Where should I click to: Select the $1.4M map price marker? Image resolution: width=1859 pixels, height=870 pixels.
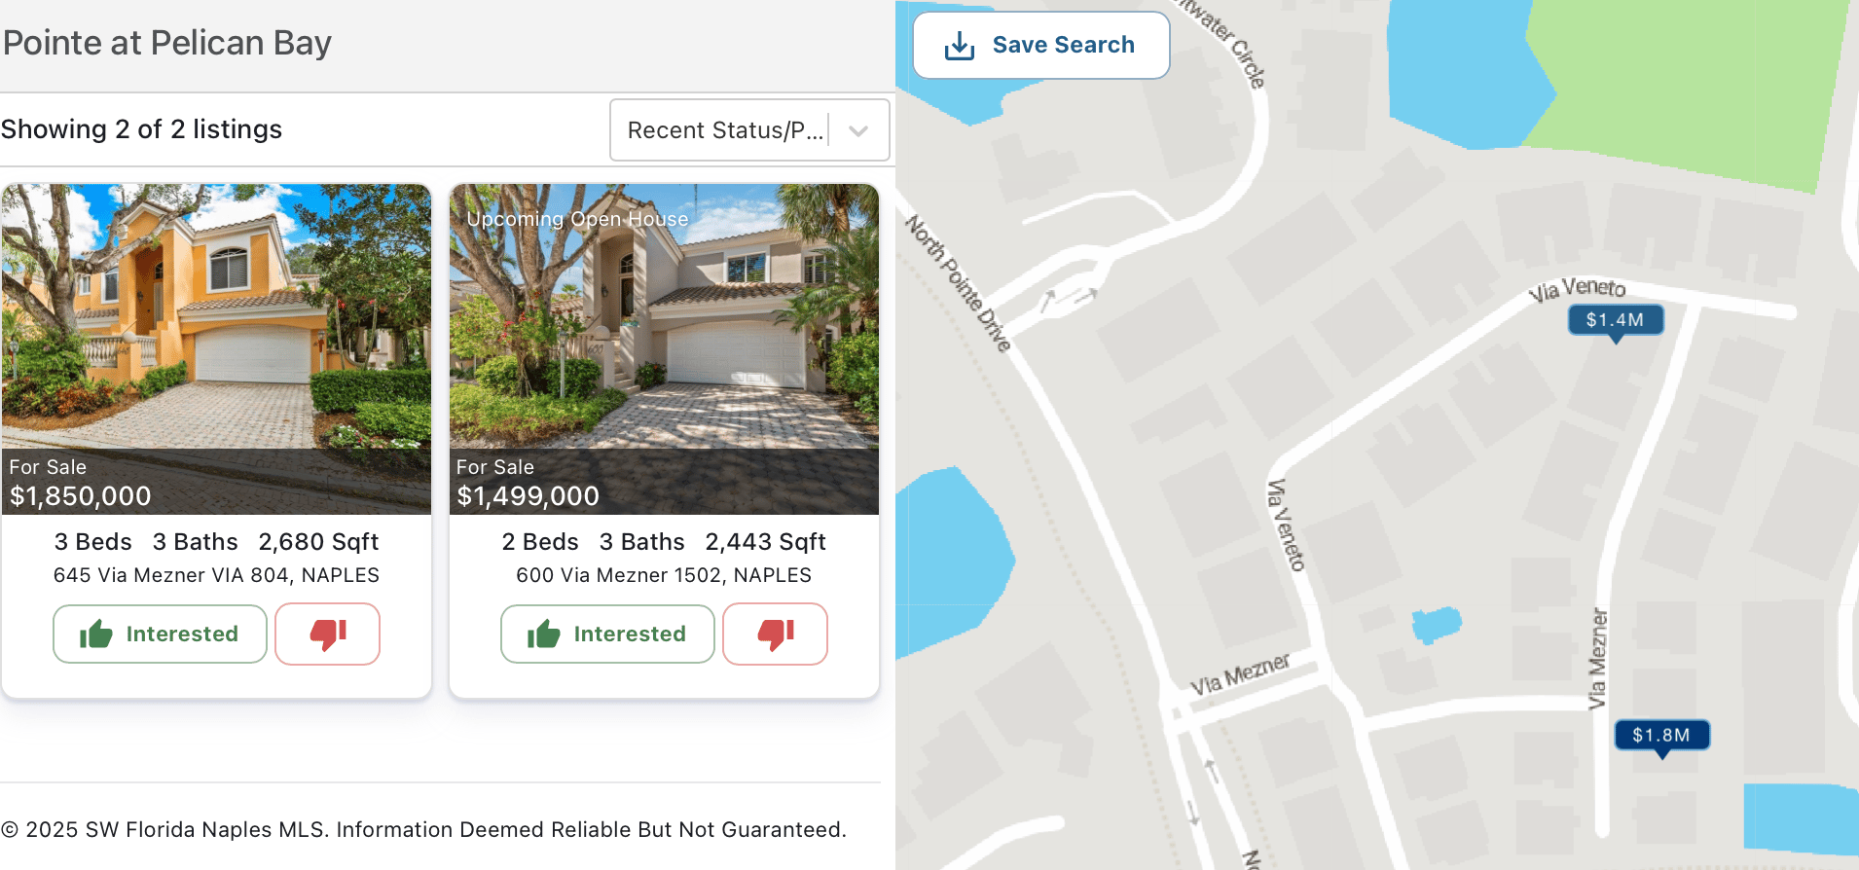(1616, 322)
